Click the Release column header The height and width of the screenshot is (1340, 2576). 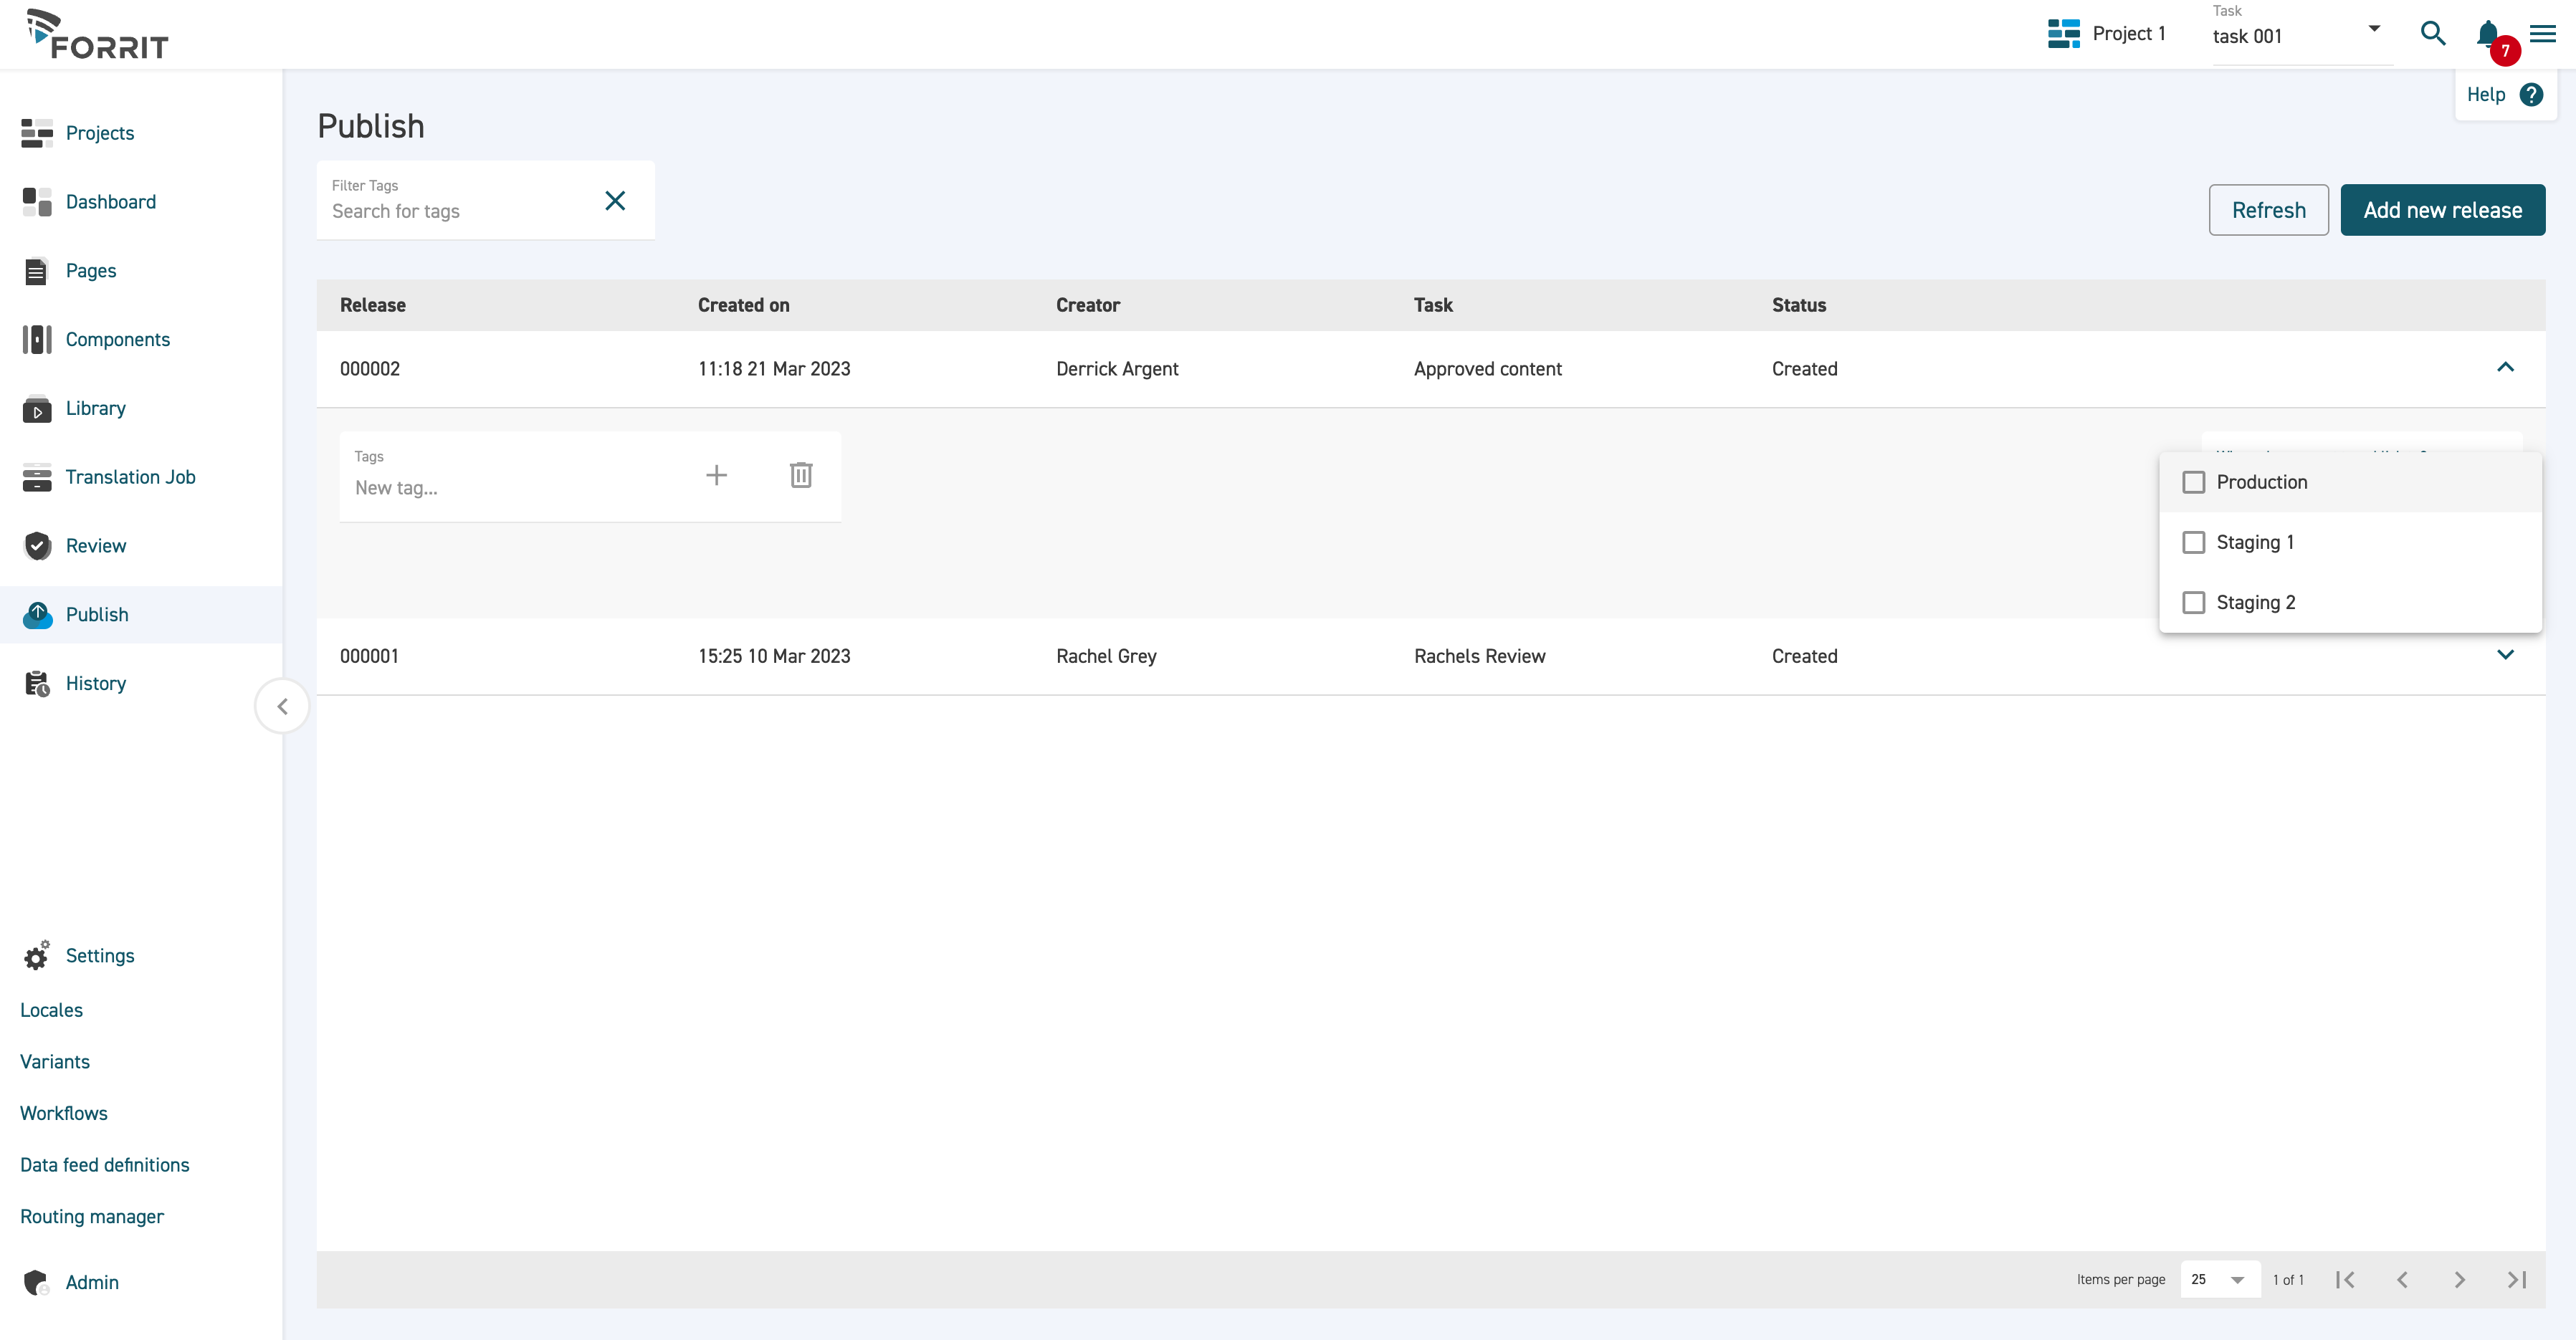pos(373,306)
